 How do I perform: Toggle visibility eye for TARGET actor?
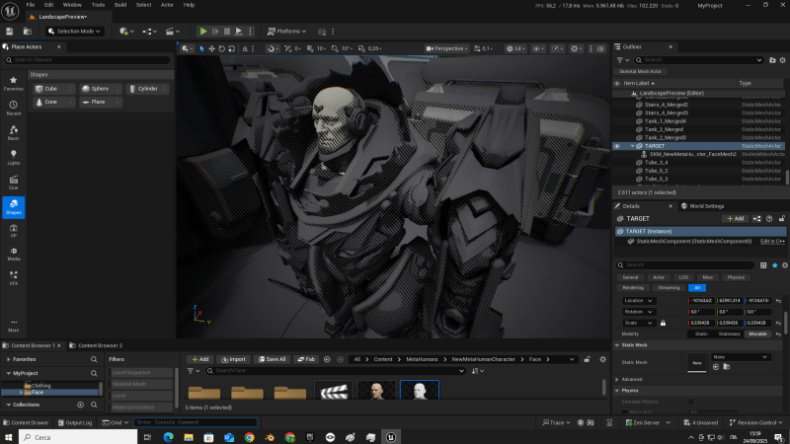617,146
